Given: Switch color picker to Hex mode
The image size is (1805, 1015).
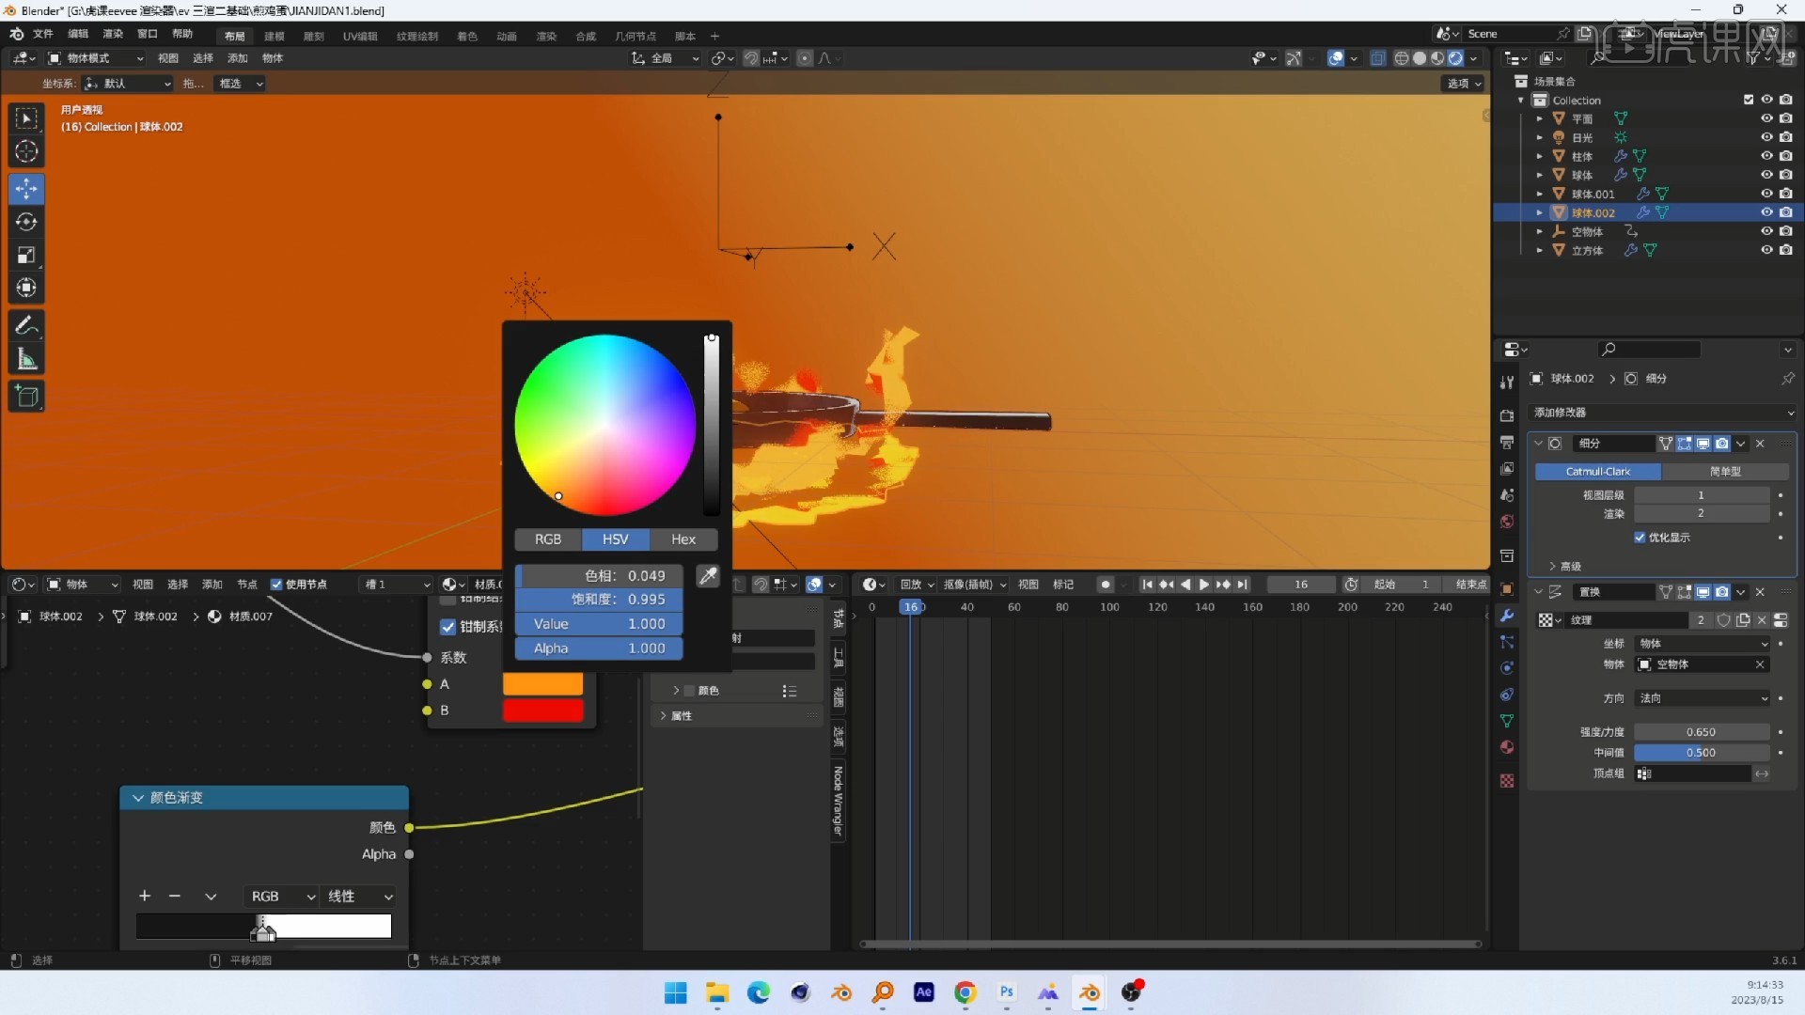Looking at the screenshot, I should (683, 539).
